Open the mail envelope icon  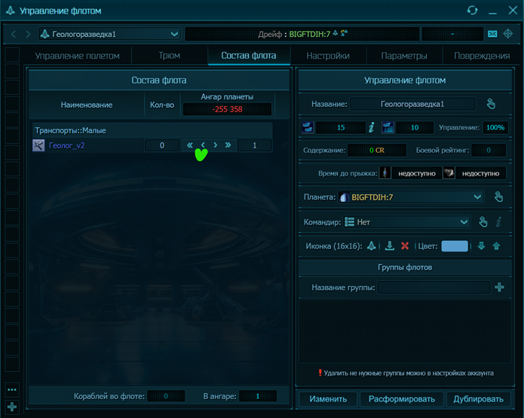tap(492, 34)
